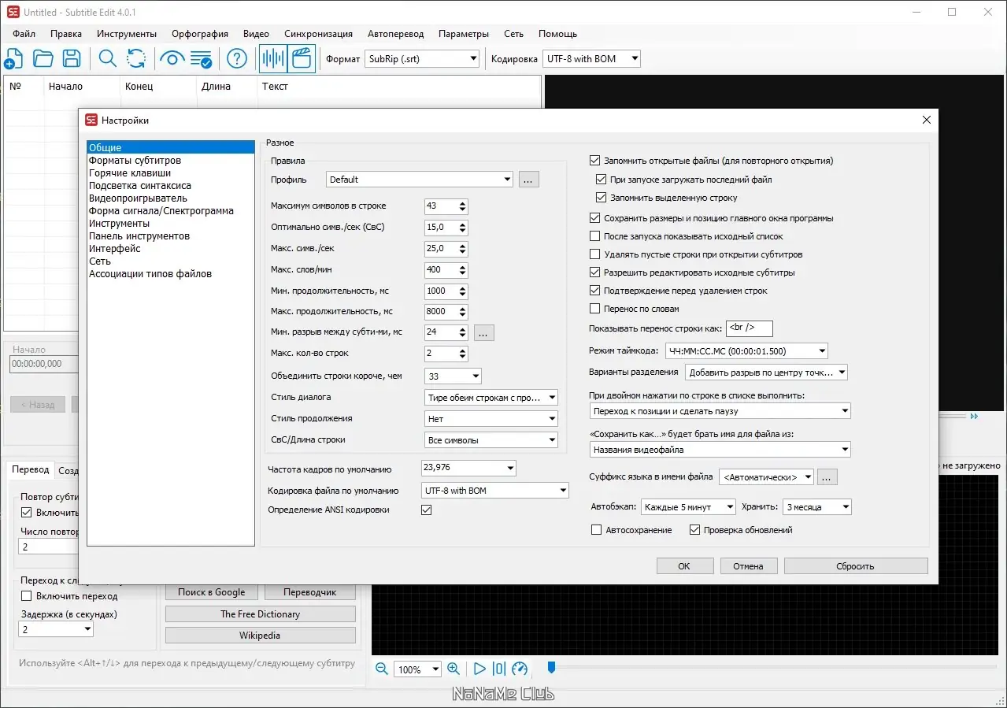Open Частота кадров по умолчанию dropdown
Image resolution: width=1007 pixels, height=708 pixels.
pos(468,468)
